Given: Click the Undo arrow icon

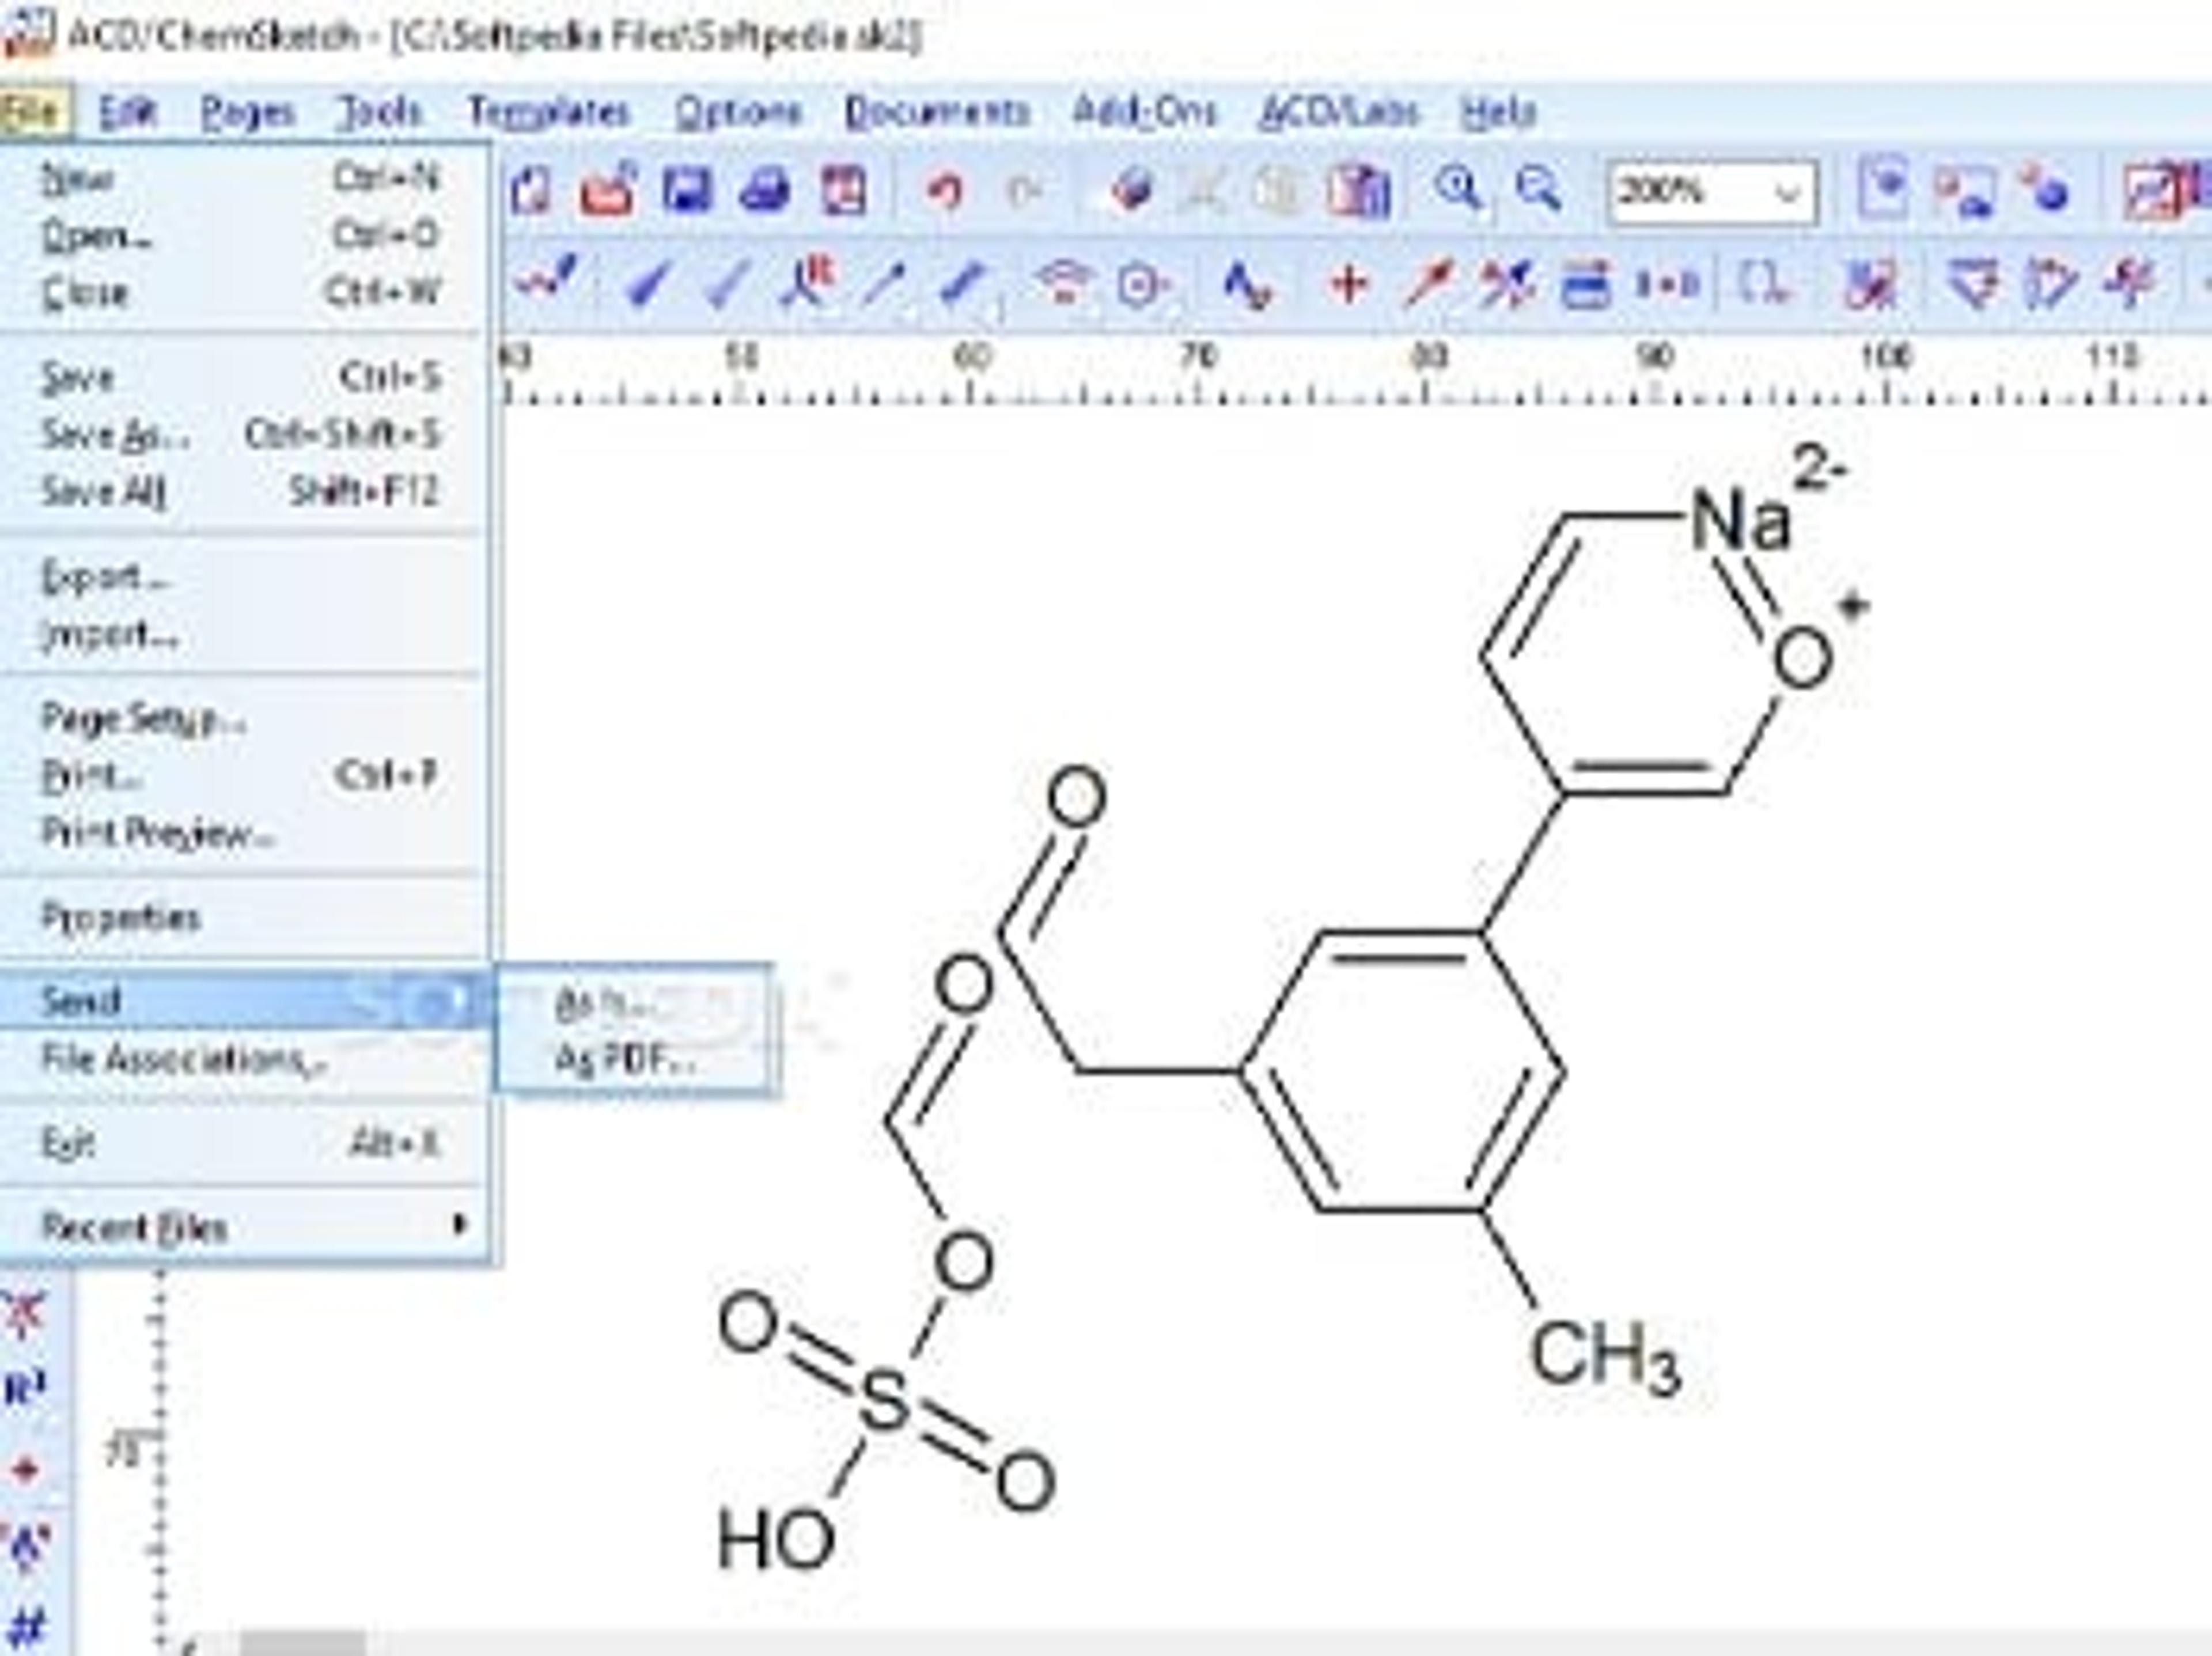Looking at the screenshot, I should (944, 190).
